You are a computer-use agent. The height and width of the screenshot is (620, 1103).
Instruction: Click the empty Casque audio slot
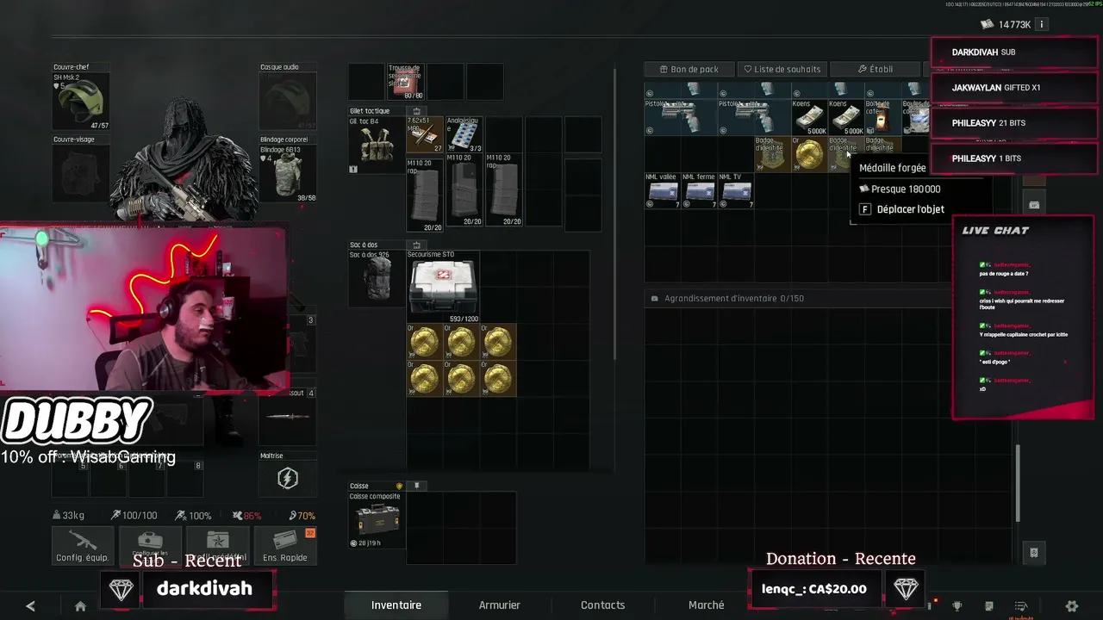288,102
